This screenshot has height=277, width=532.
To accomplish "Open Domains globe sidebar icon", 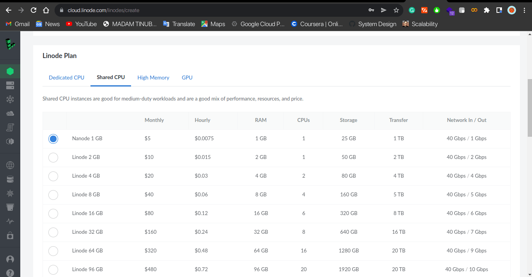I will (x=10, y=165).
